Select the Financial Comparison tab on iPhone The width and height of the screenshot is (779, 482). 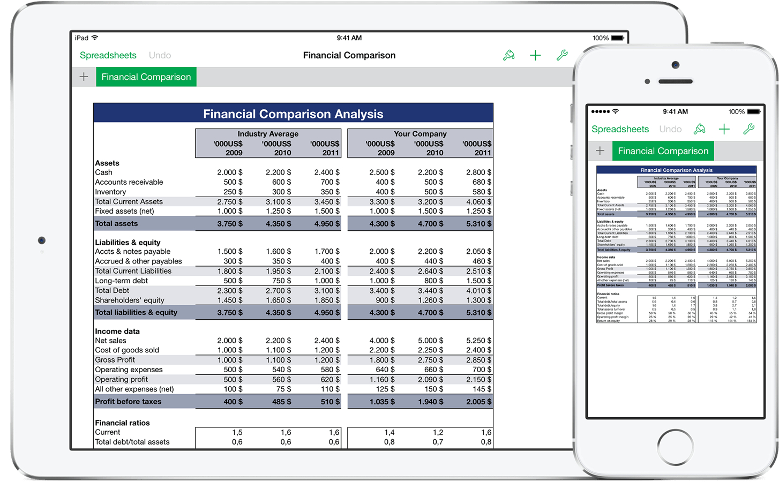pyautogui.click(x=663, y=151)
